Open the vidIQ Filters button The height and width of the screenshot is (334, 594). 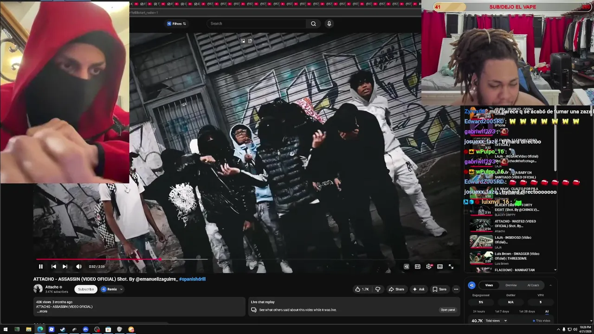pos(176,24)
